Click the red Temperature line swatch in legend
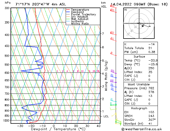 (x=68, y=10)
